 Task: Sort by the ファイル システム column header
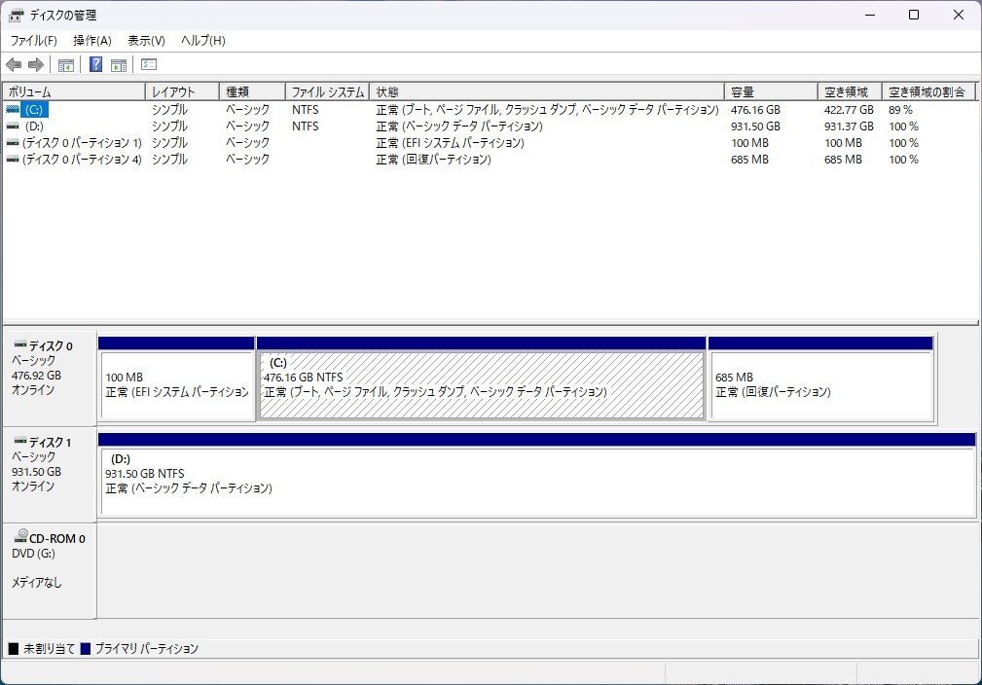tap(328, 92)
